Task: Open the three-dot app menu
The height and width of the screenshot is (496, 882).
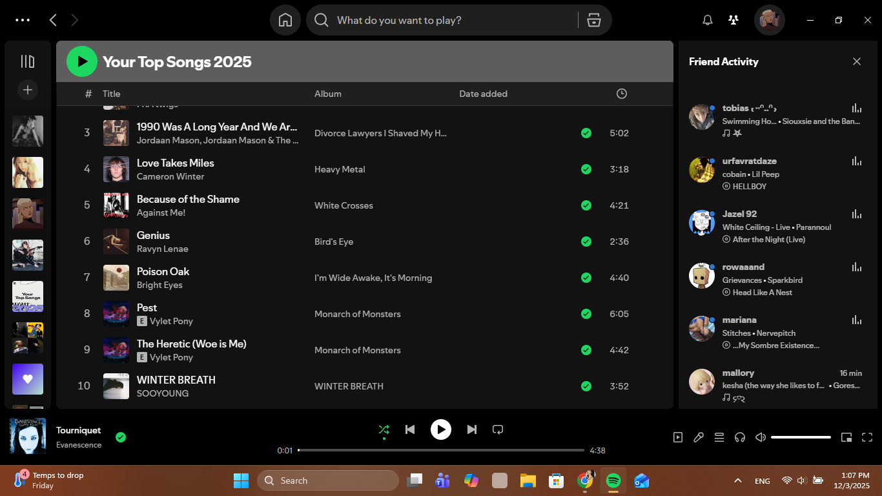Action: point(23,20)
